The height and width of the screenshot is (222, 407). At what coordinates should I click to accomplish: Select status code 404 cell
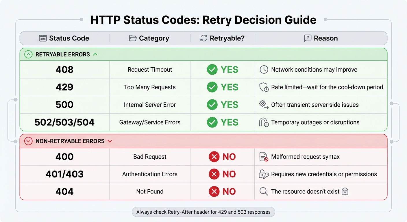[x=64, y=191]
